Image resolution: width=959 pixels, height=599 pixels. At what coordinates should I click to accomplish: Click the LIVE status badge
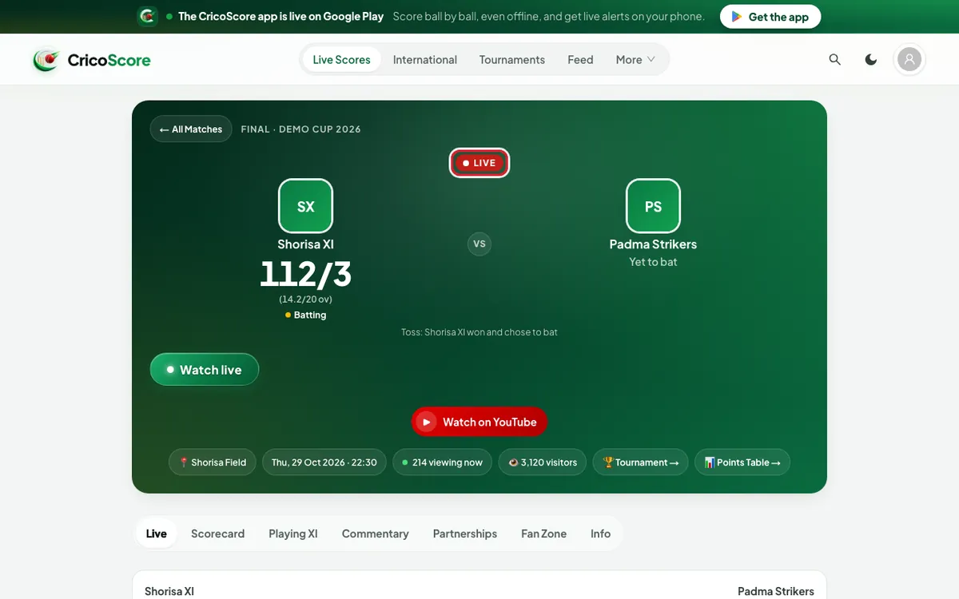(x=479, y=163)
